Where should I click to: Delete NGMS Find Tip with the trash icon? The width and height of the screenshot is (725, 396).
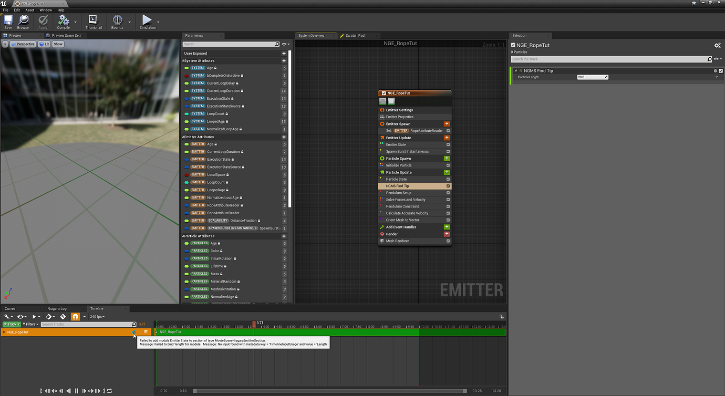click(715, 71)
